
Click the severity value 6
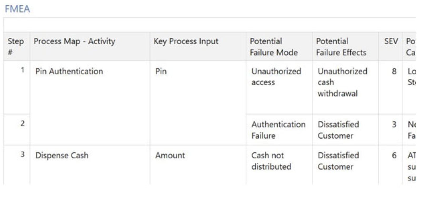click(394, 155)
